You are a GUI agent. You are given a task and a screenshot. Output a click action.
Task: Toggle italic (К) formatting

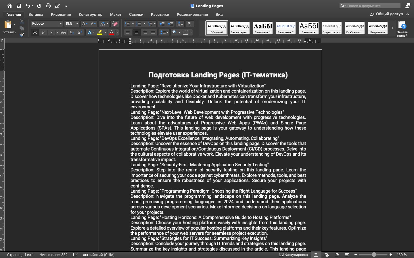pos(43,32)
